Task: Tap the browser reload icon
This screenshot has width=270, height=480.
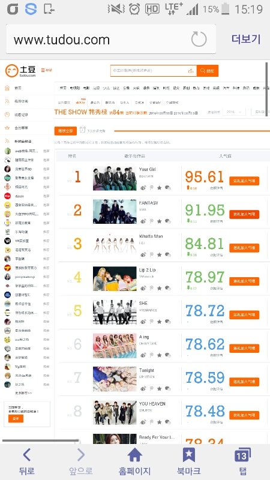Action: tap(199, 39)
